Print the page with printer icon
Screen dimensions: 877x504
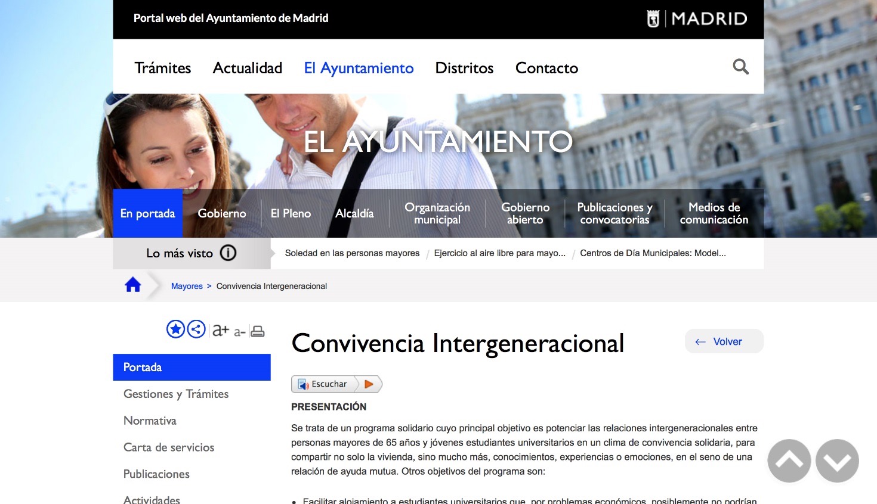(x=257, y=331)
